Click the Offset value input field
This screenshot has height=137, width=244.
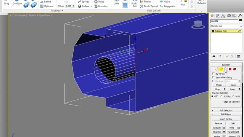coord(69,6)
